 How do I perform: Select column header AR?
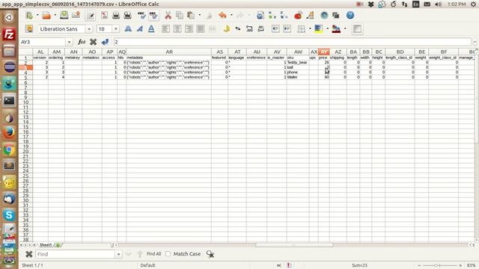point(169,52)
